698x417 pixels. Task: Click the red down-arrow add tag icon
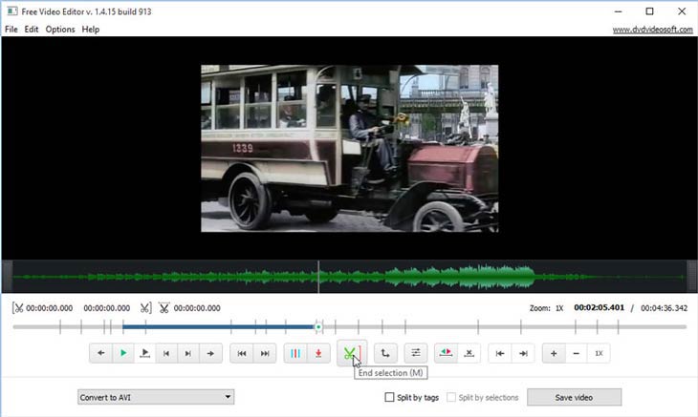tap(318, 353)
